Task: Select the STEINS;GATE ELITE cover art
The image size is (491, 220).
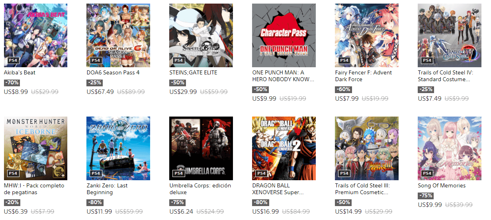Action: point(201,35)
